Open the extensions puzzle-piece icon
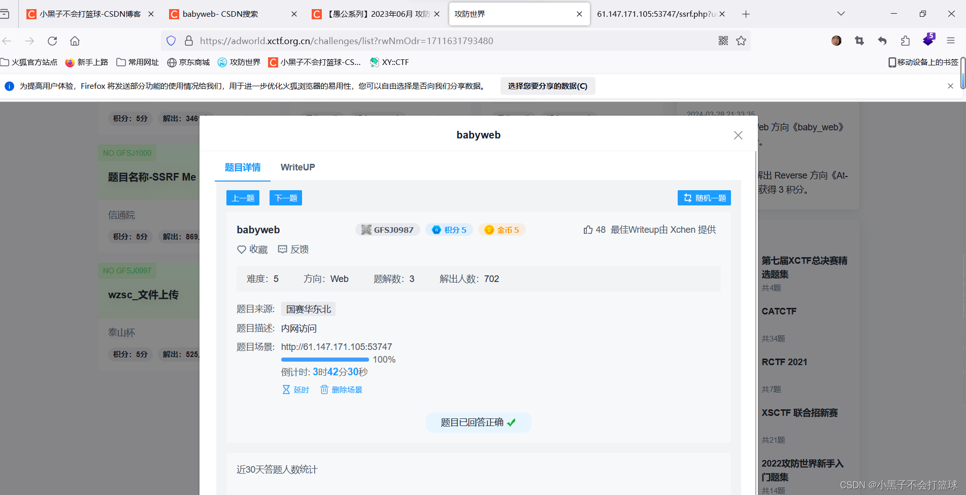The height and width of the screenshot is (495, 966). click(905, 41)
